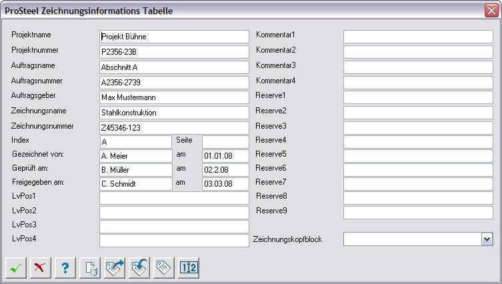Click the tag with outgoing arrow icon

[x=115, y=268]
